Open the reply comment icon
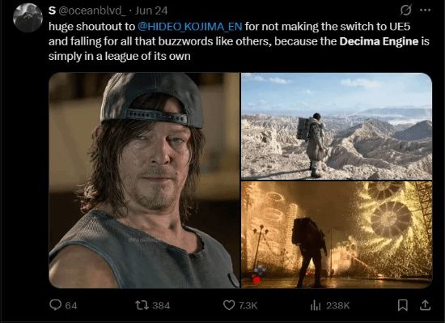445x323 pixels. coord(55,305)
